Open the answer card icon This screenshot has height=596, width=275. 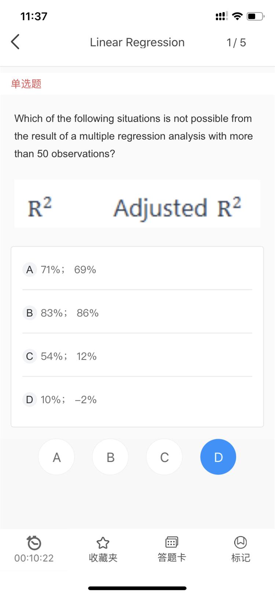pyautogui.click(x=172, y=542)
